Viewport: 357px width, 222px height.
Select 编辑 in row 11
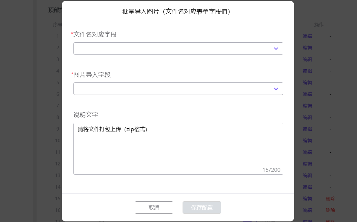pyautogui.click(x=307, y=152)
